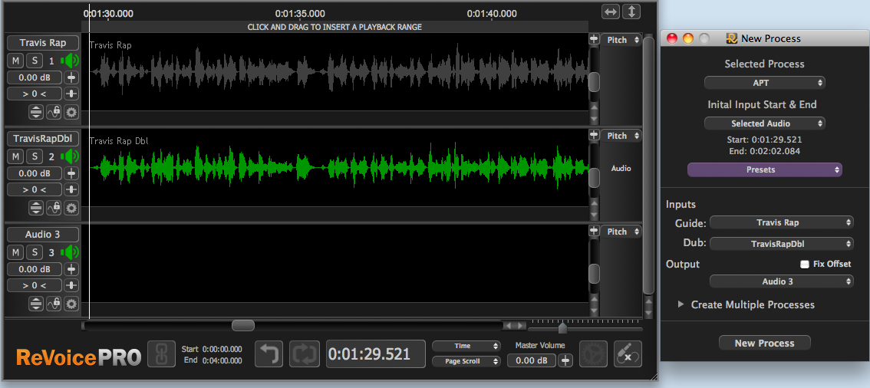Open the Selected Process APT dropdown

[764, 83]
